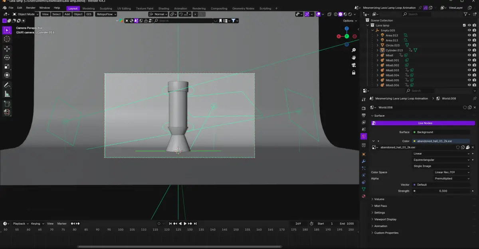Pin the properties editor context

pos(474,98)
